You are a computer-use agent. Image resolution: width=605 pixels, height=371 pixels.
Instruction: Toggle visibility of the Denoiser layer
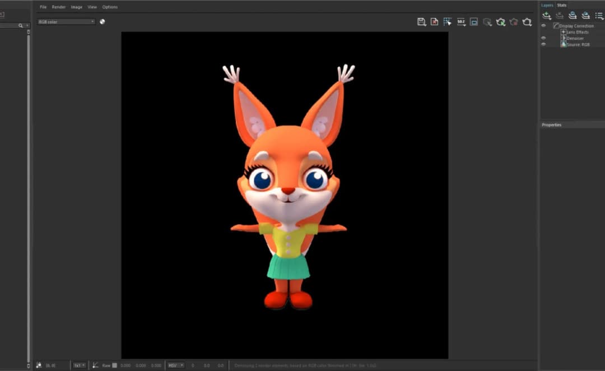pos(543,38)
